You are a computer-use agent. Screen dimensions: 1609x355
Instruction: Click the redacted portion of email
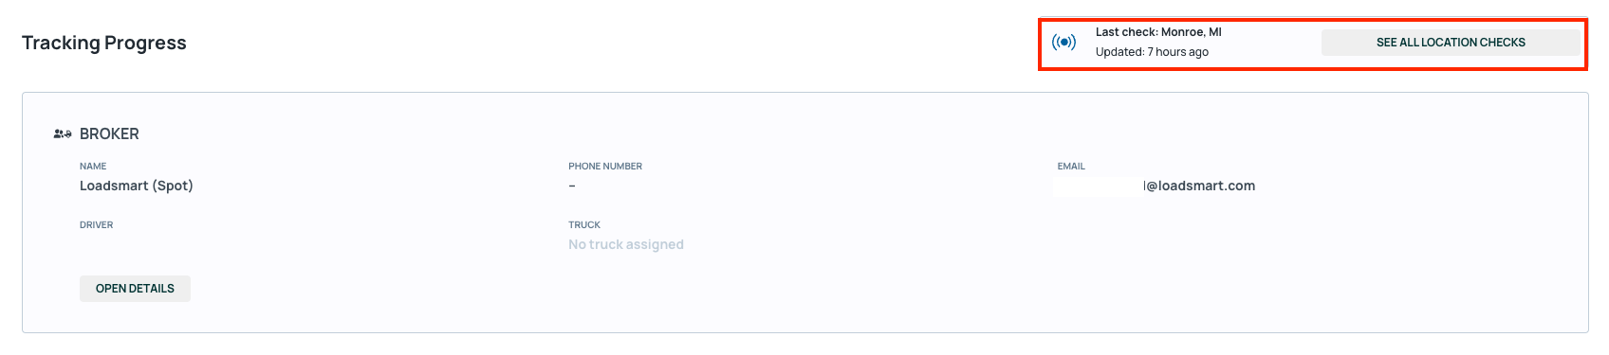click(1098, 186)
